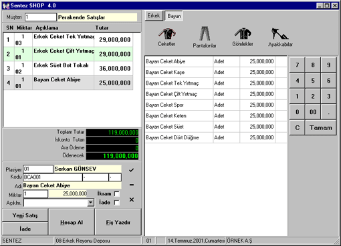Clear entry with the C keypad button

click(297, 128)
